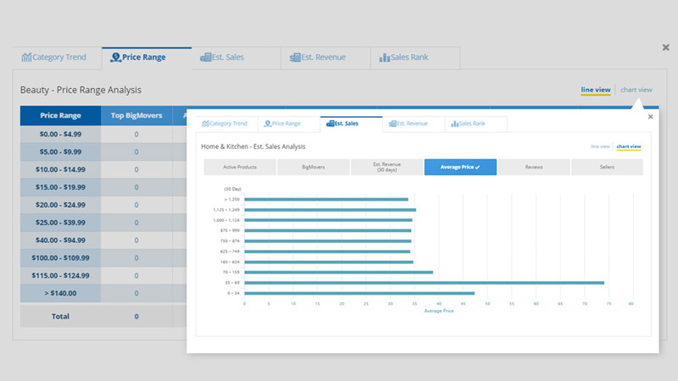Viewport: 678px width, 381px height.
Task: Select the $0.00 - $4.99 price range row
Action: pyautogui.click(x=60, y=135)
